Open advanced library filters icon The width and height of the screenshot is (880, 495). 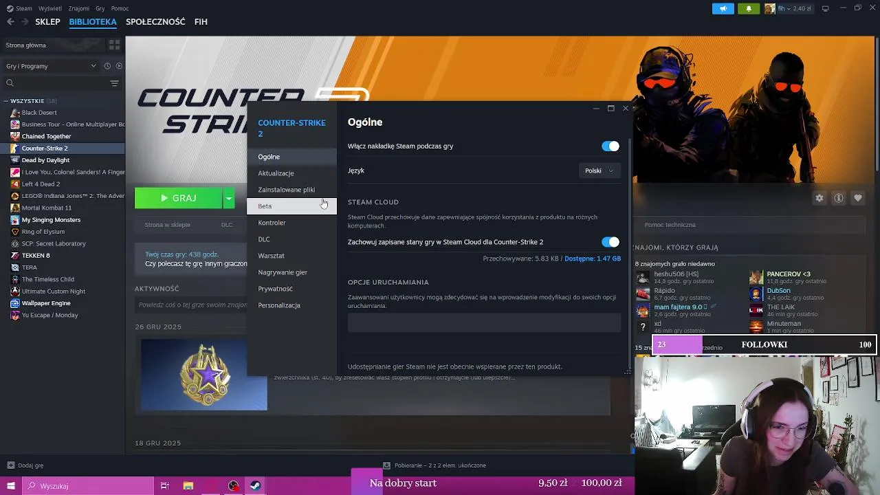click(x=114, y=83)
